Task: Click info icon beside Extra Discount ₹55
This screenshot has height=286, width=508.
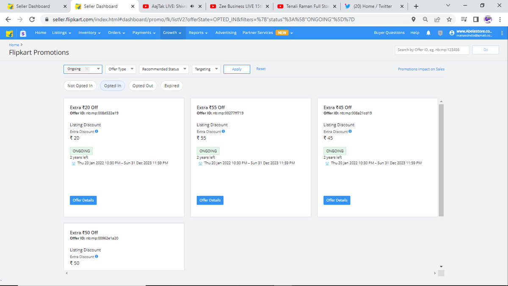Action: [x=223, y=131]
